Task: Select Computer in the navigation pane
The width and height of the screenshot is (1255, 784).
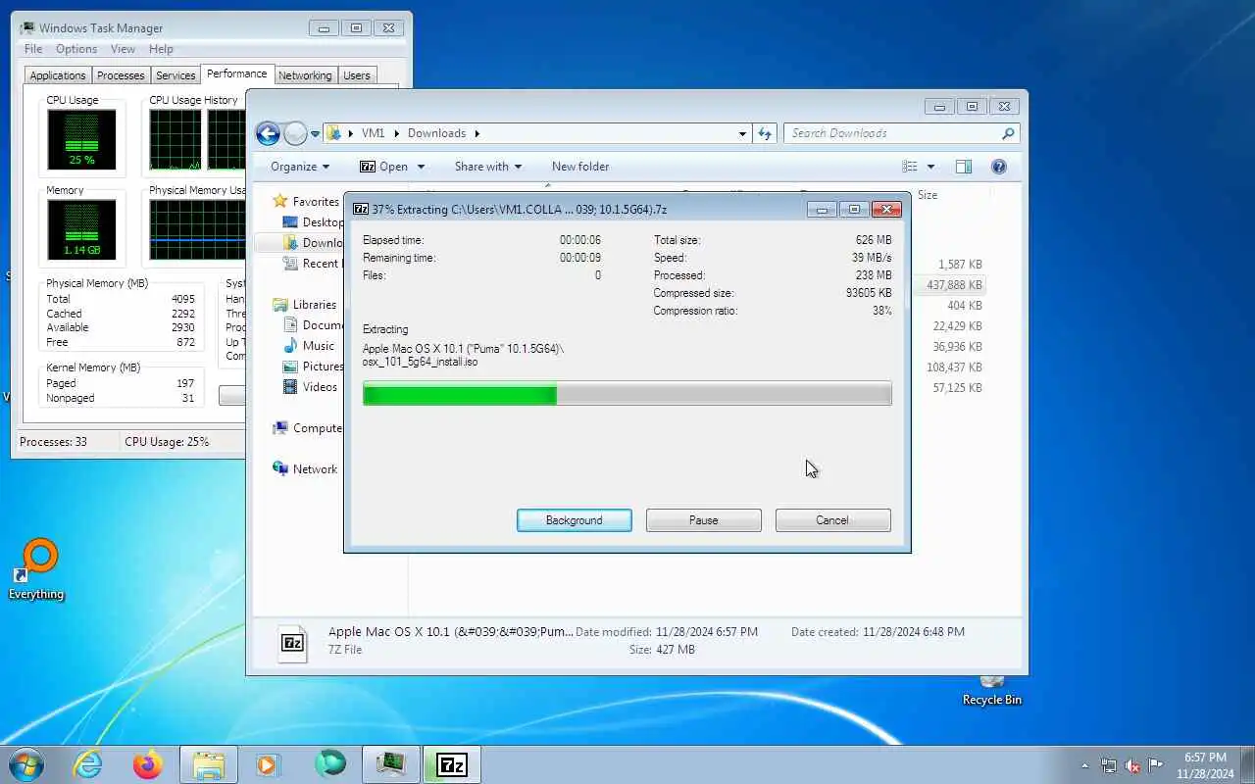Action: [x=308, y=428]
